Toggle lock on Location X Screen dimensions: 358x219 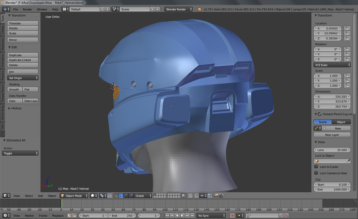click(347, 28)
